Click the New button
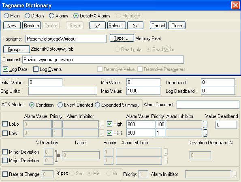The height and width of the screenshot is (182, 241). (x=12, y=26)
